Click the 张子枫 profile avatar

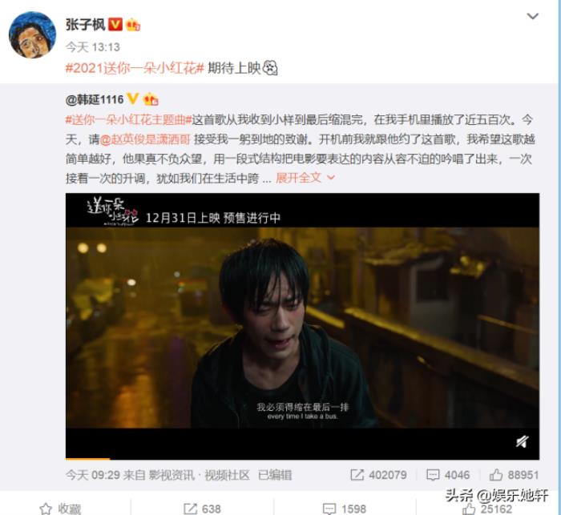[x=32, y=34]
